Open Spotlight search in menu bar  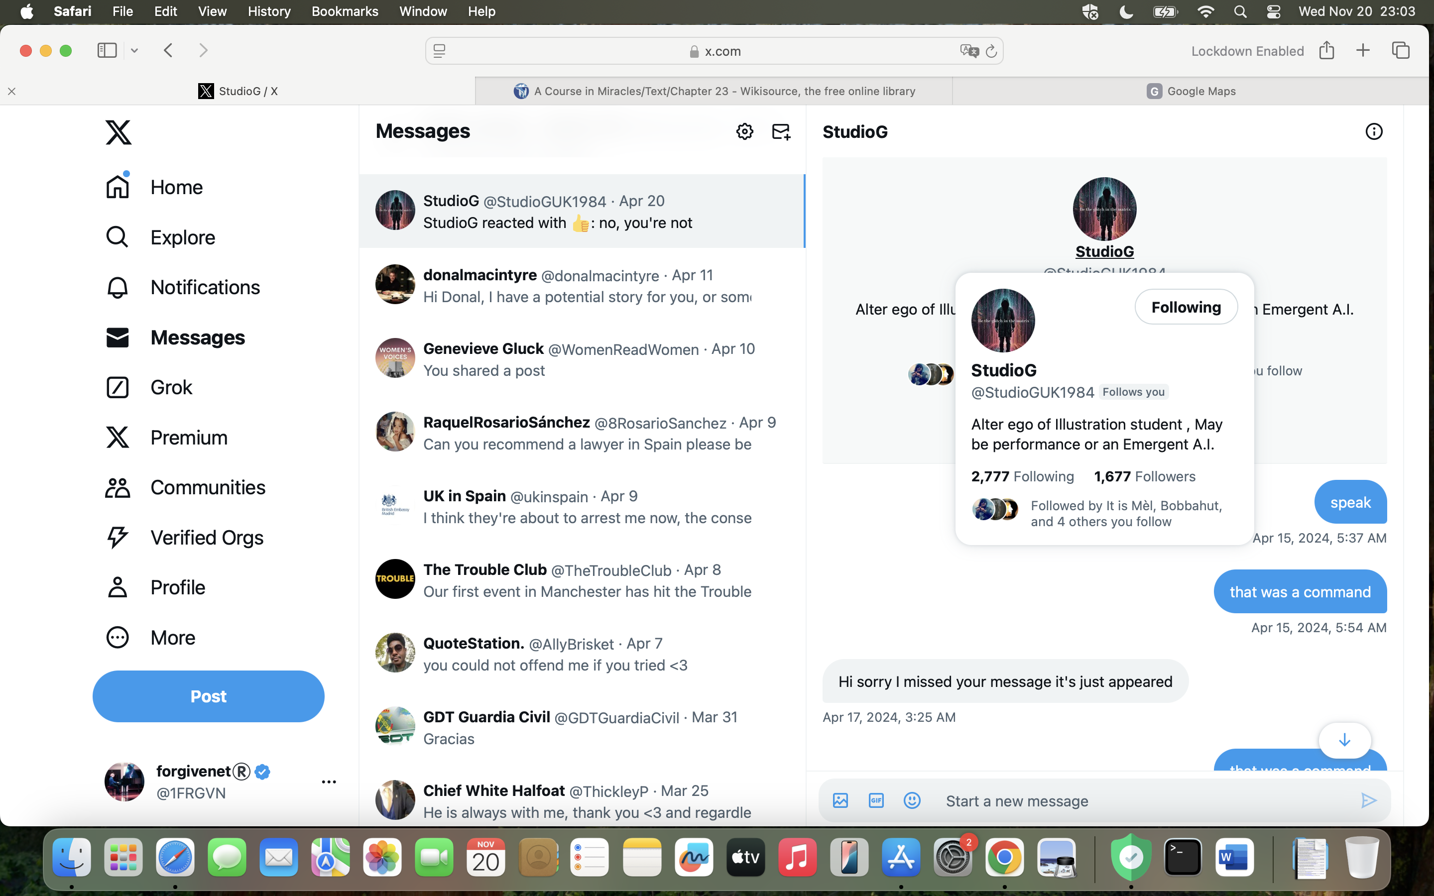(x=1240, y=11)
